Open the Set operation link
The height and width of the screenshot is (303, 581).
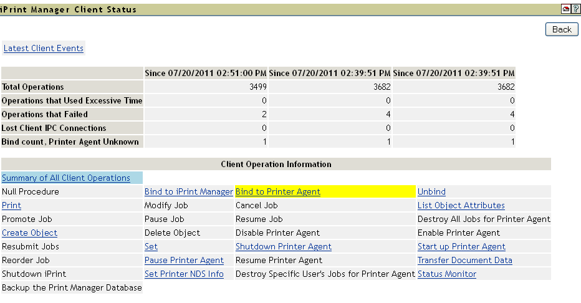(151, 246)
